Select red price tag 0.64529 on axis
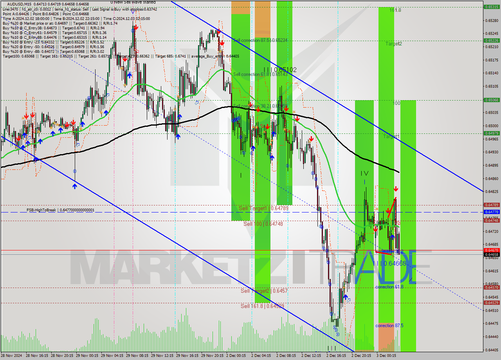The width and height of the screenshot is (501, 360). tap(492, 302)
